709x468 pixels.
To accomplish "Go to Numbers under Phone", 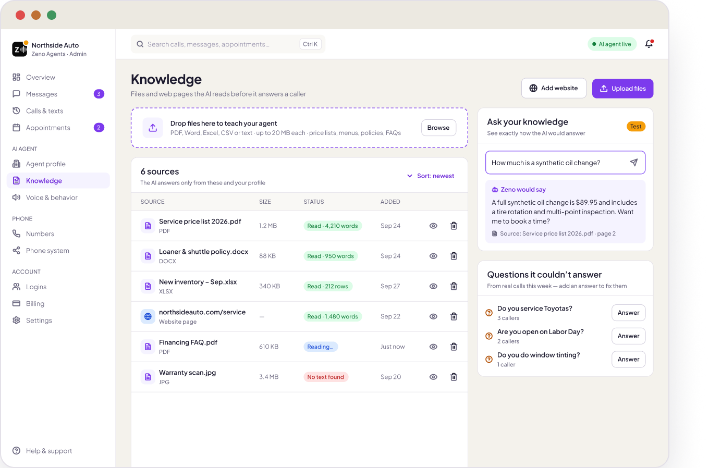I will tap(58, 234).
